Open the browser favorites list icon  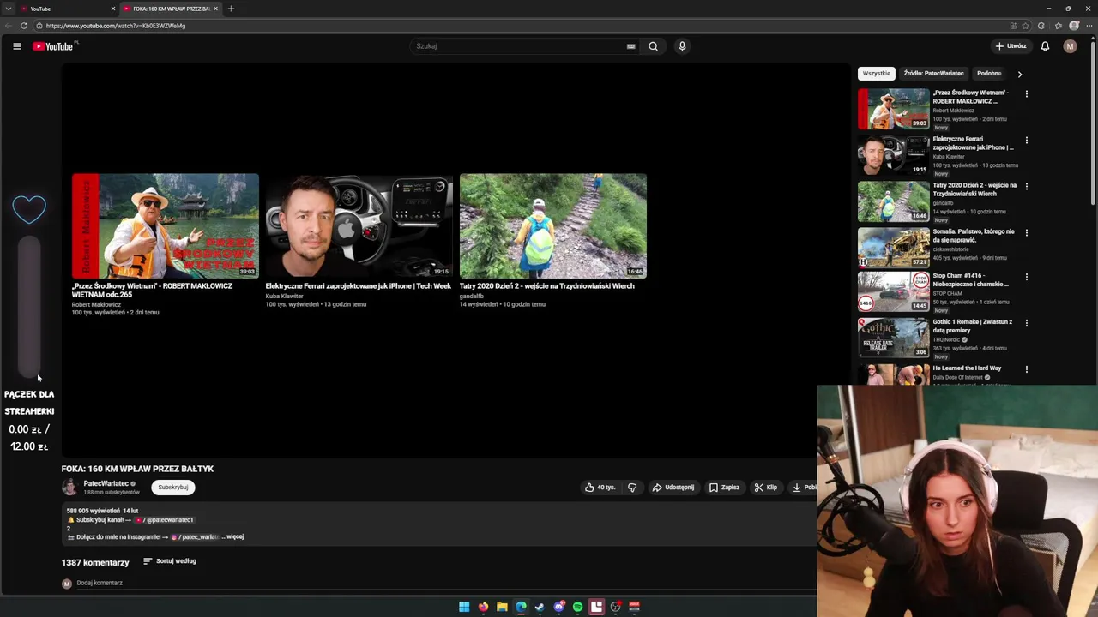coord(1058,26)
